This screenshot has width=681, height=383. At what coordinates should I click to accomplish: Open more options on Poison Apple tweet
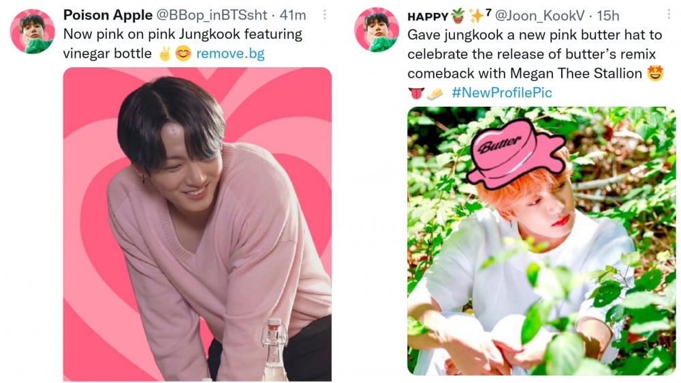pos(324,15)
